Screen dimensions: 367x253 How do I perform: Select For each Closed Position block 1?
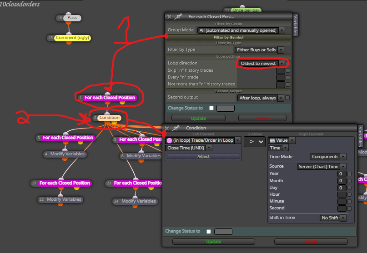[x=110, y=98]
